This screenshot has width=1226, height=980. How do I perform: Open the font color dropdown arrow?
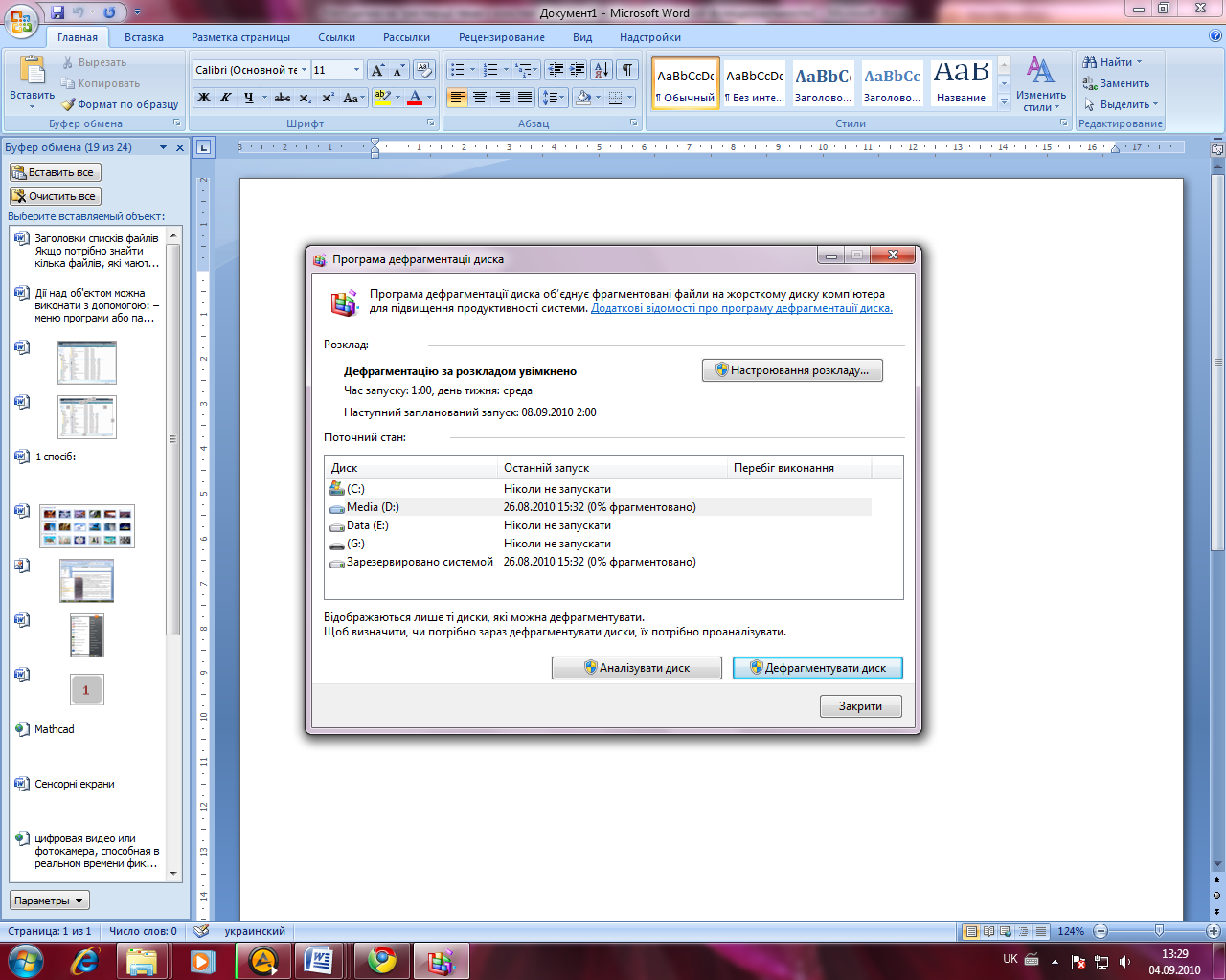429,98
